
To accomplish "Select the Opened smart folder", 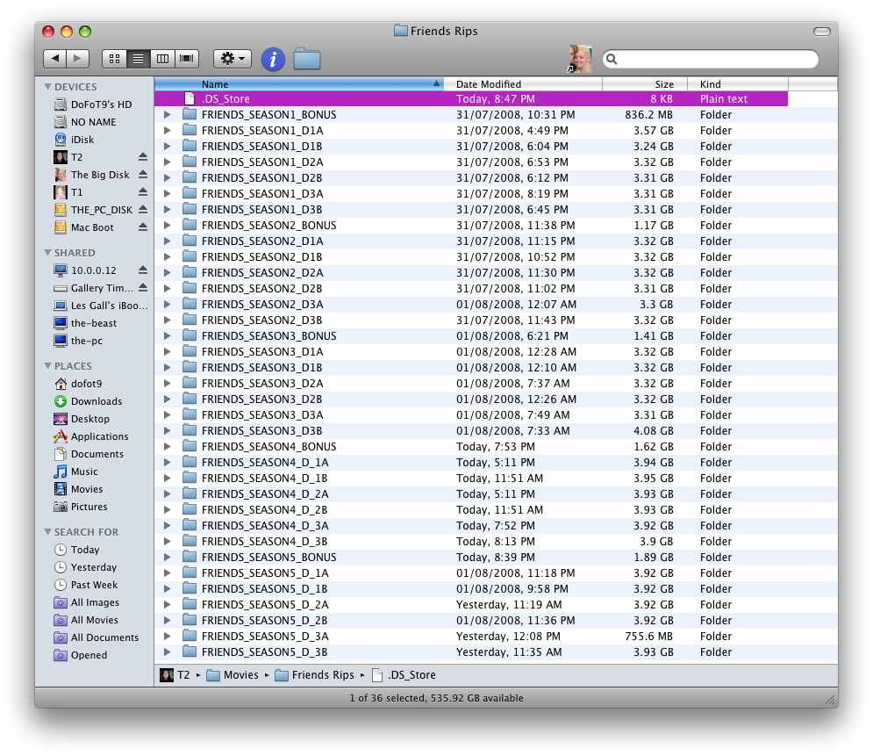I will pos(80,655).
